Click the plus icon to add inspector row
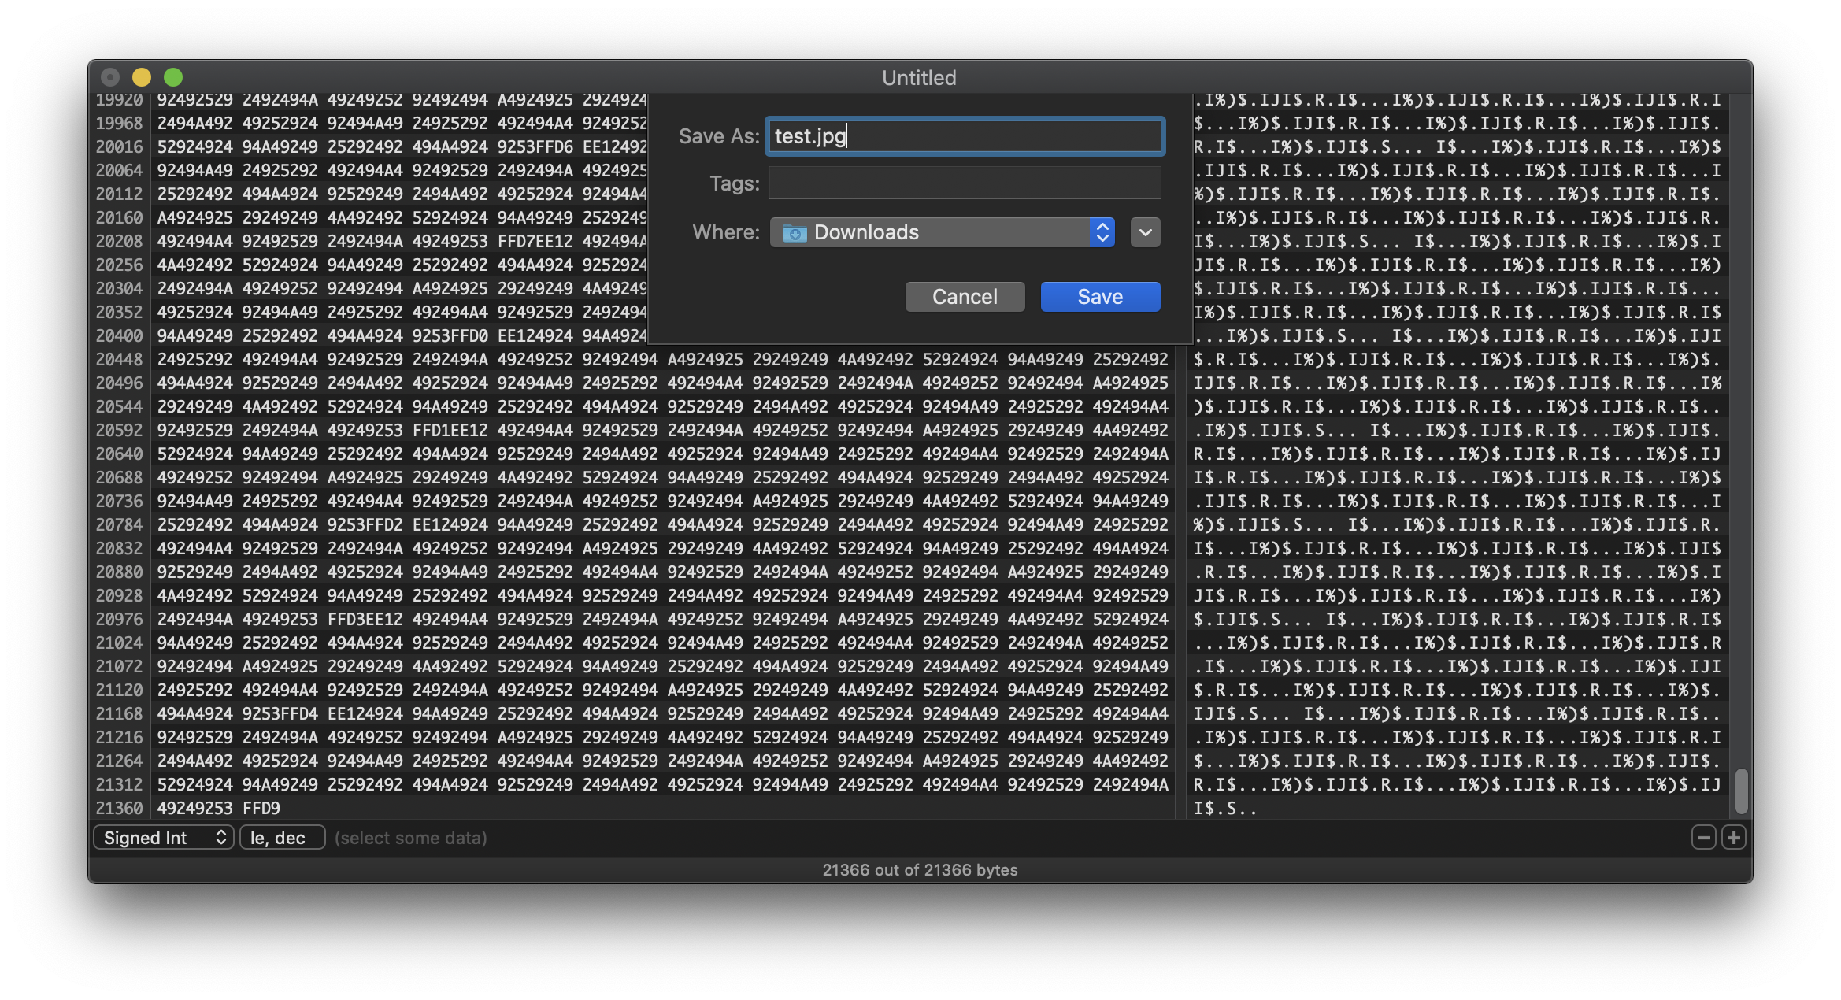 point(1733,838)
